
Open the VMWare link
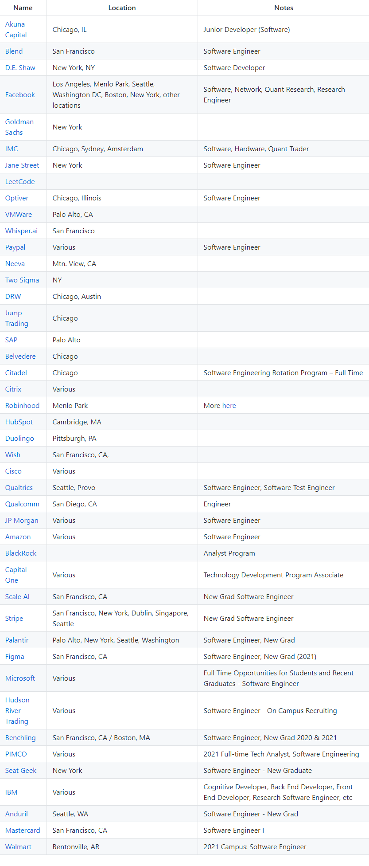point(19,215)
